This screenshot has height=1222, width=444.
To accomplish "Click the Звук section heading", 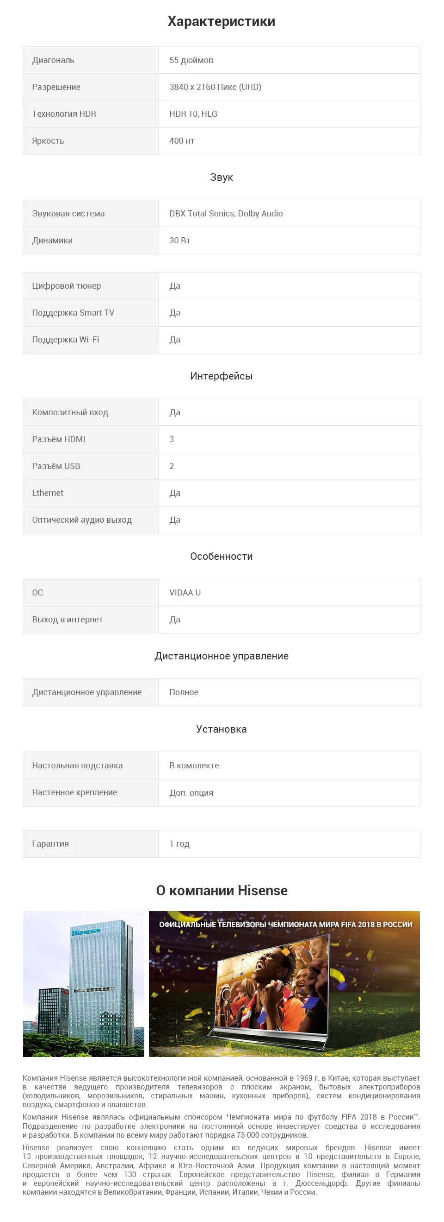I will [222, 177].
